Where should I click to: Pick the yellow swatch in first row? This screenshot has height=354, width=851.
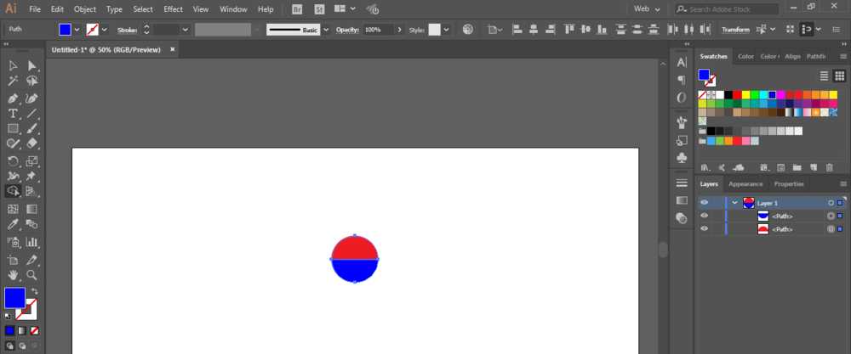(x=745, y=95)
